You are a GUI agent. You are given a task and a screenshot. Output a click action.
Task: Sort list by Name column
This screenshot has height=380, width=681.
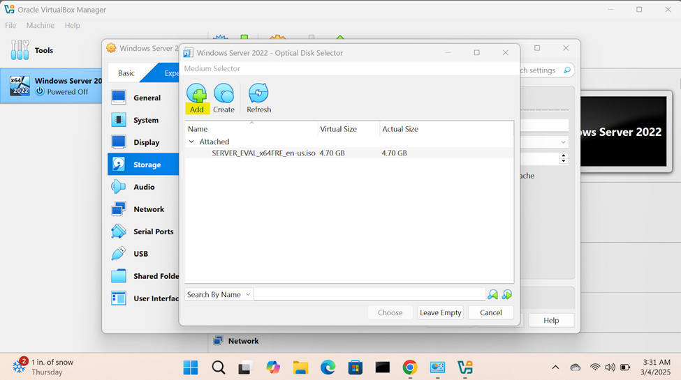click(x=251, y=129)
